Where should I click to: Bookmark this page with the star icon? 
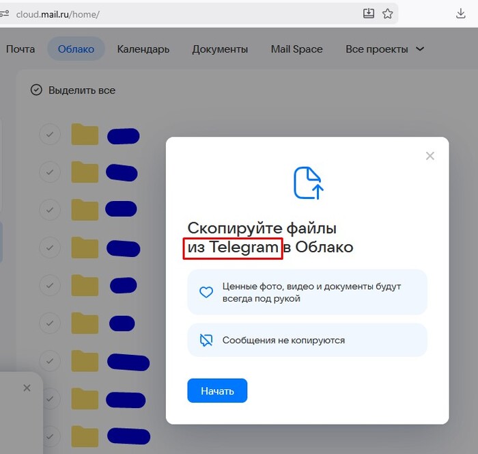click(387, 14)
